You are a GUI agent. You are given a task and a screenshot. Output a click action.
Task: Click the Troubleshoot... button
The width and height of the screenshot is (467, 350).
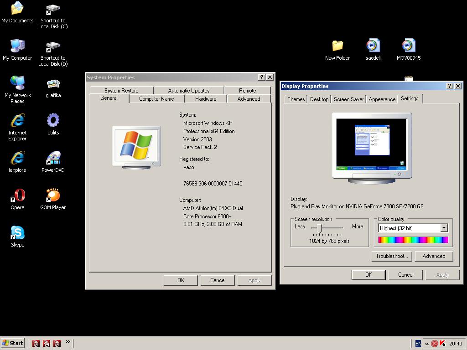coord(392,256)
